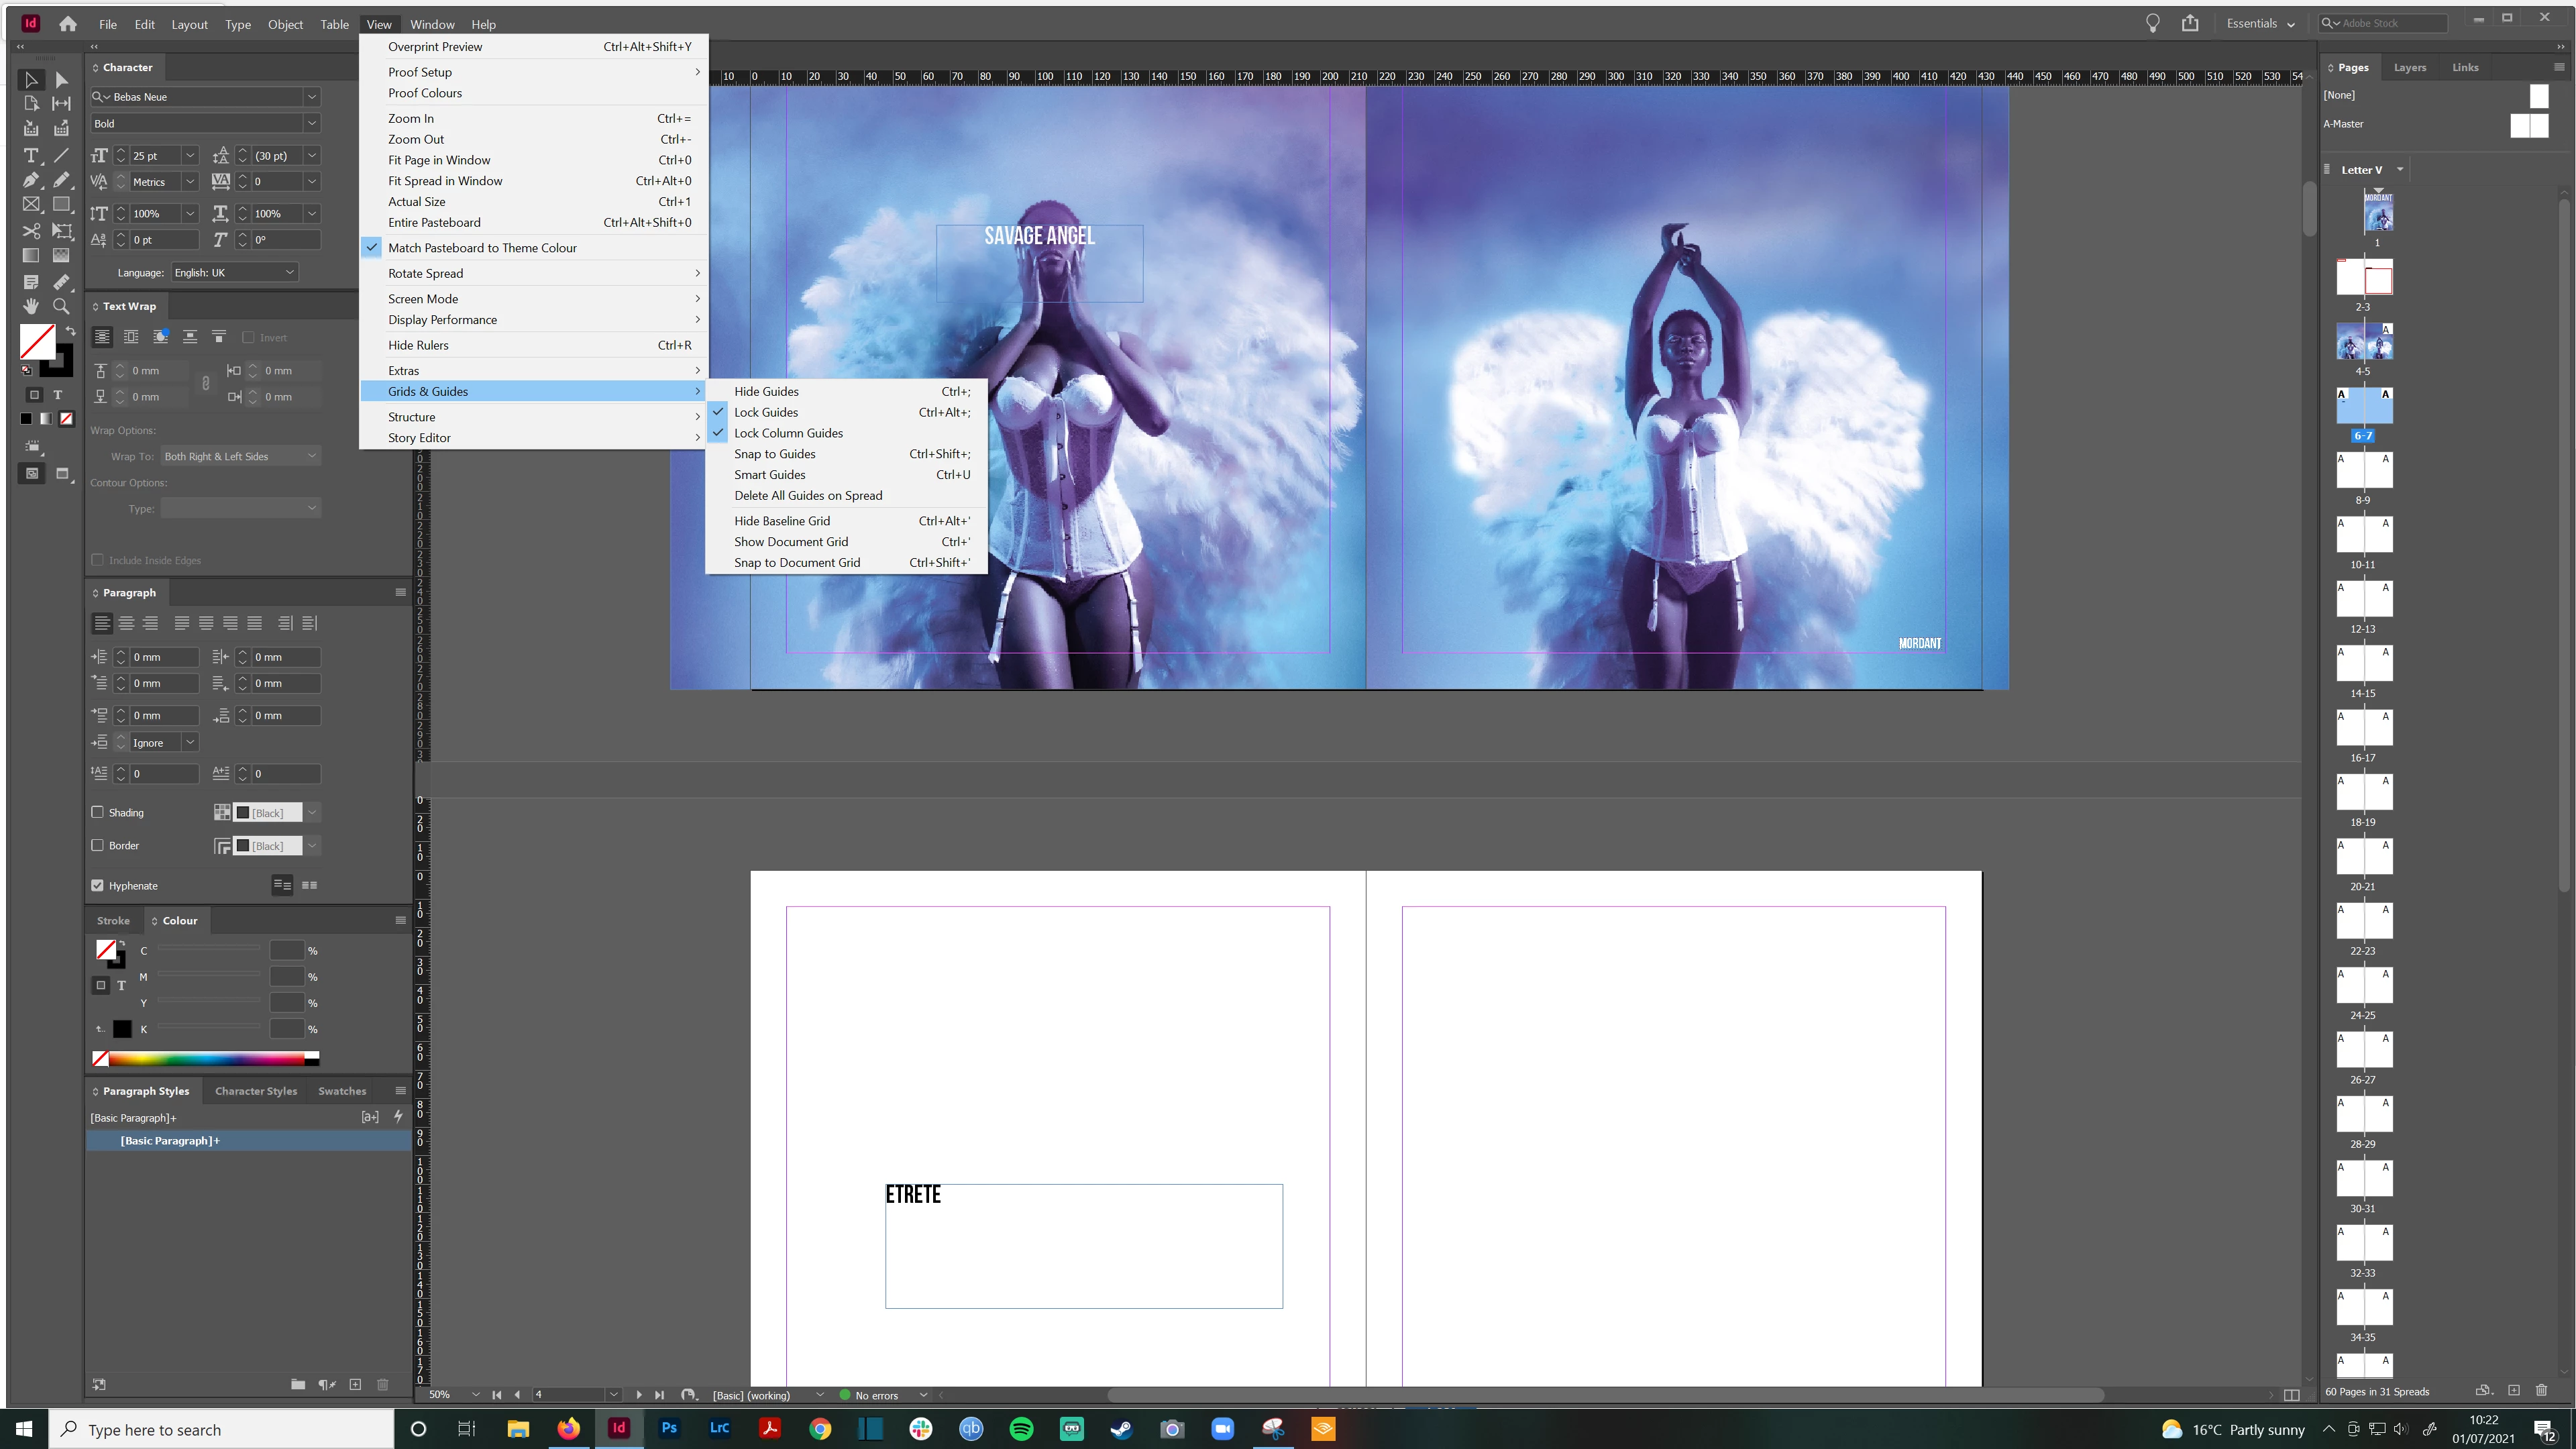The image size is (2576, 1449).
Task: Open the Essentials workspace dropdown
Action: (x=2260, y=23)
